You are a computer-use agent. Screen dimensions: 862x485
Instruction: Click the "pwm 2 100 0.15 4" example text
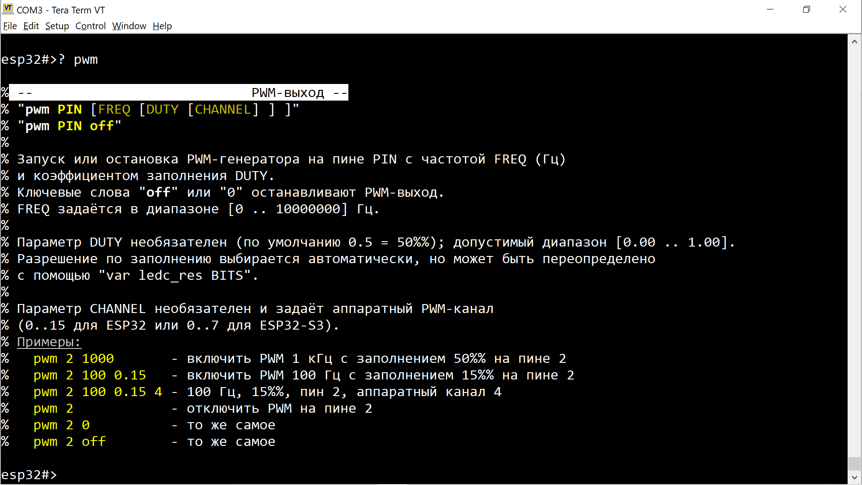tap(98, 392)
